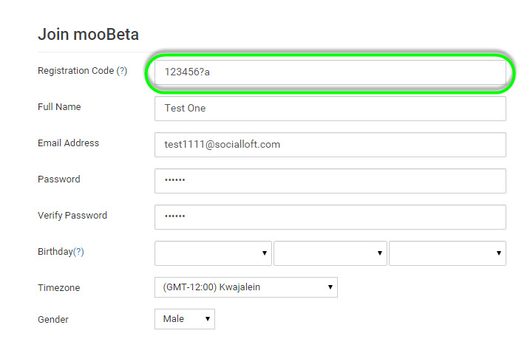Image resolution: width=530 pixels, height=339 pixels.
Task: Click the Timezone label
Action: (x=59, y=288)
